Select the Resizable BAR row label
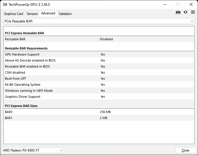Image resolution: width=198 pixels, height=155 pixels. [x=15, y=39]
